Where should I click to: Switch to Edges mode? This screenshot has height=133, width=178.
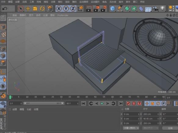(3, 56)
